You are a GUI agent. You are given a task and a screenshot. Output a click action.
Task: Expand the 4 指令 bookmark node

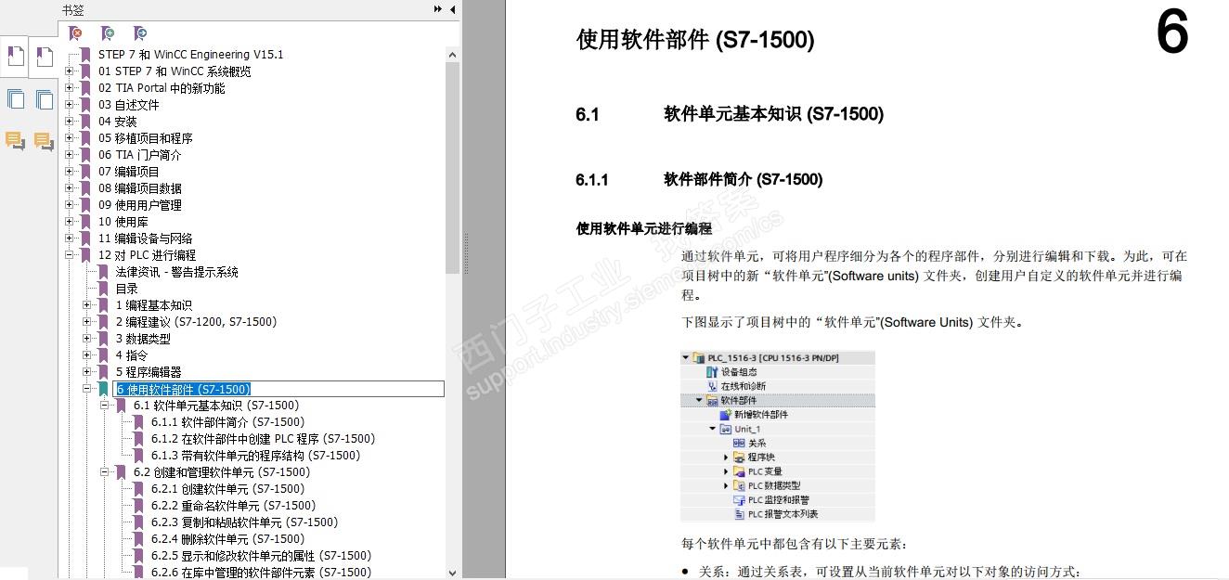[x=86, y=355]
